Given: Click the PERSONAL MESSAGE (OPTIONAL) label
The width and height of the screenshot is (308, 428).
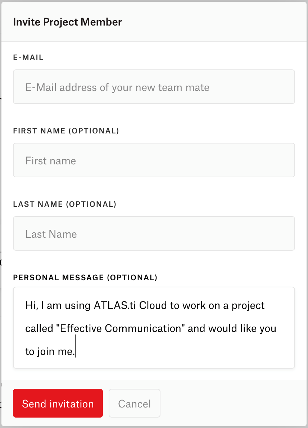Looking at the screenshot, I should (x=85, y=278).
